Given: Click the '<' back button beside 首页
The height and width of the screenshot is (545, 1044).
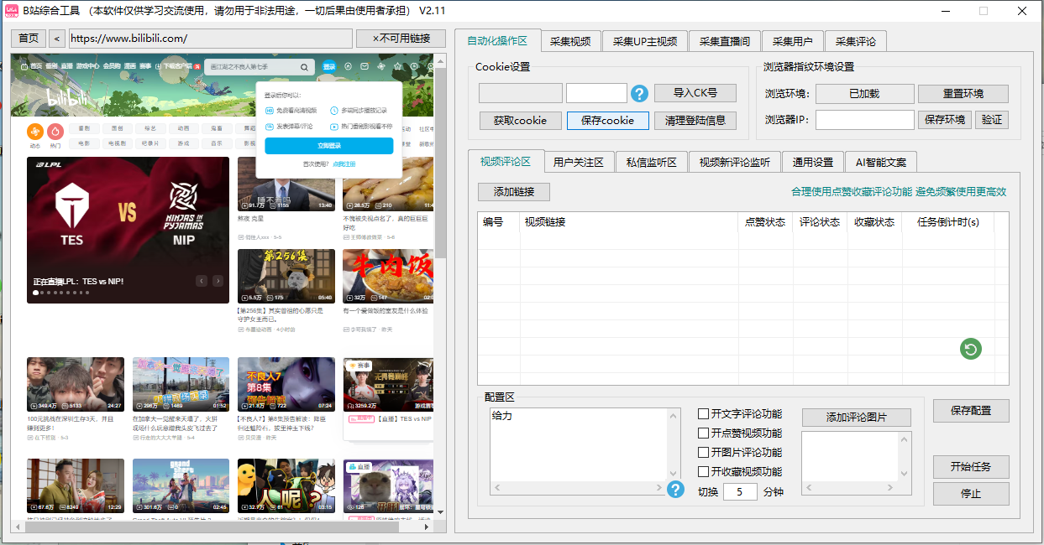Looking at the screenshot, I should (56, 39).
